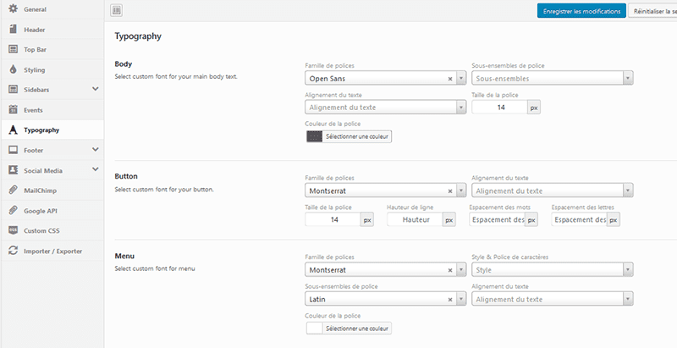Click the MailChimp paperclip icon
The image size is (677, 348).
(x=13, y=190)
